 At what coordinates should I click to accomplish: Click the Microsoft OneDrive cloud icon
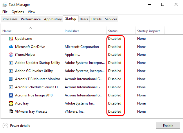[11, 47]
